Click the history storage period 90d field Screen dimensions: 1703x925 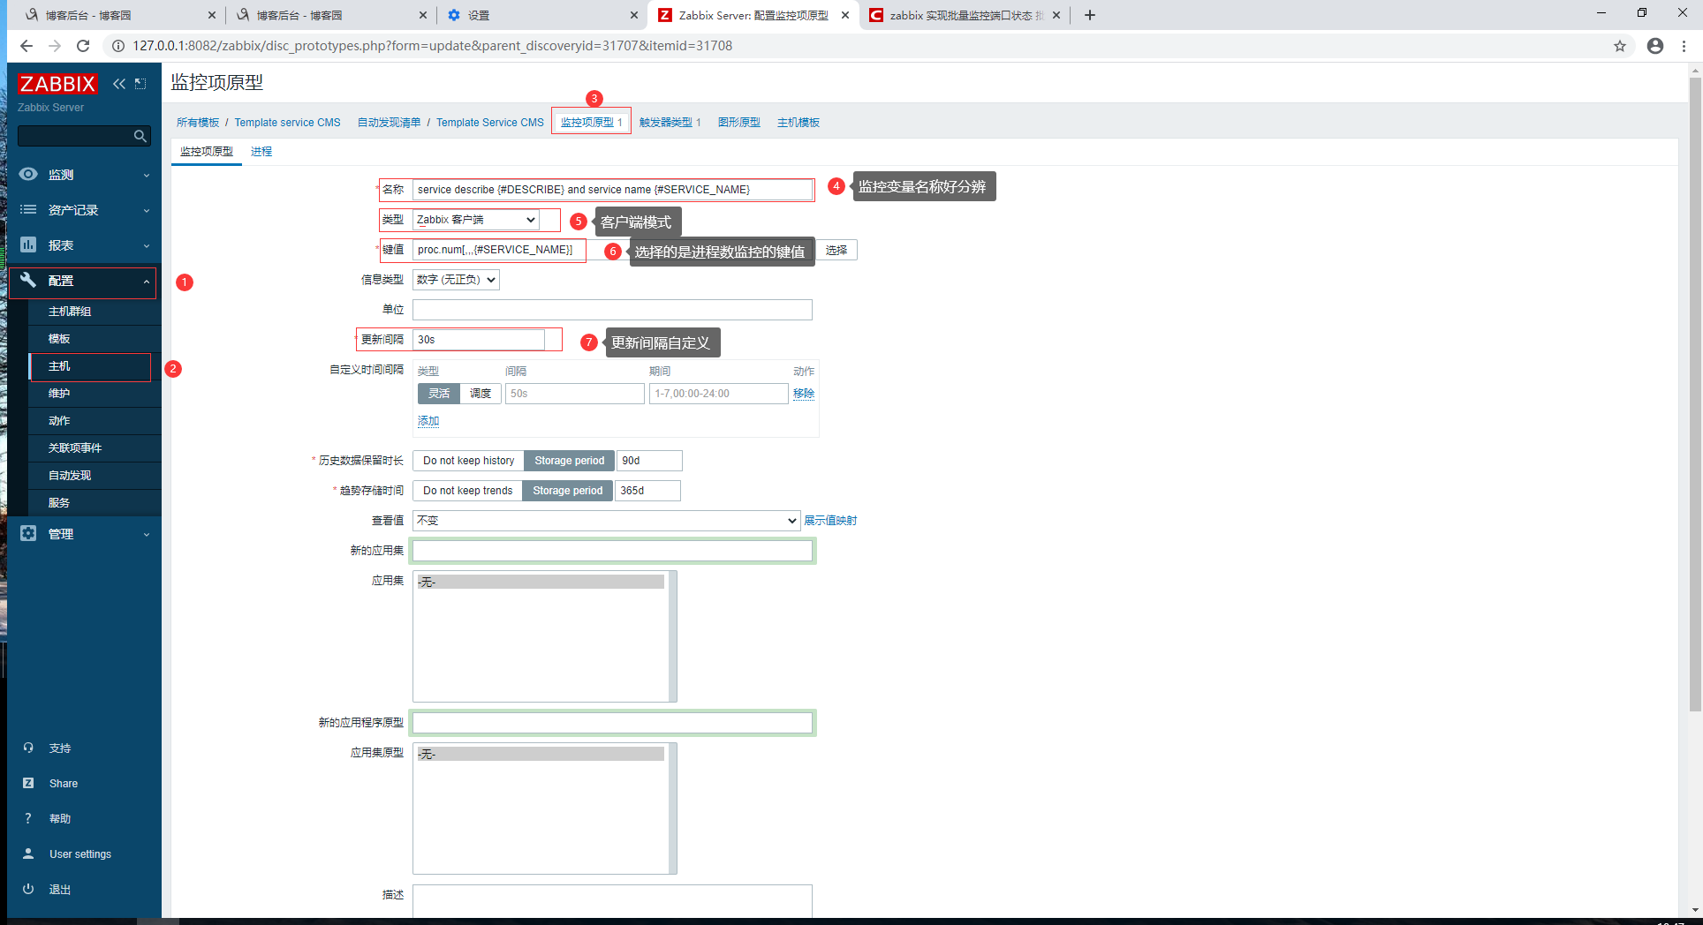pos(649,461)
